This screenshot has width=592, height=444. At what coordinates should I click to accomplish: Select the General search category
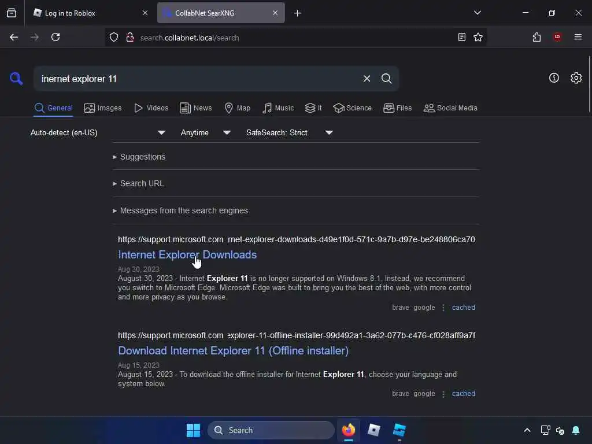click(x=53, y=108)
